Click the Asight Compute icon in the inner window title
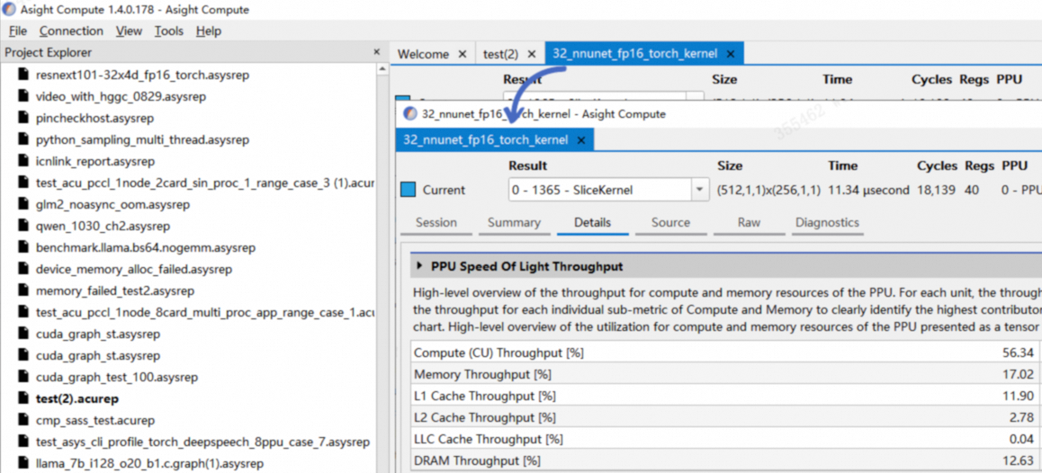Screen dimensions: 1042x473 click(410, 113)
